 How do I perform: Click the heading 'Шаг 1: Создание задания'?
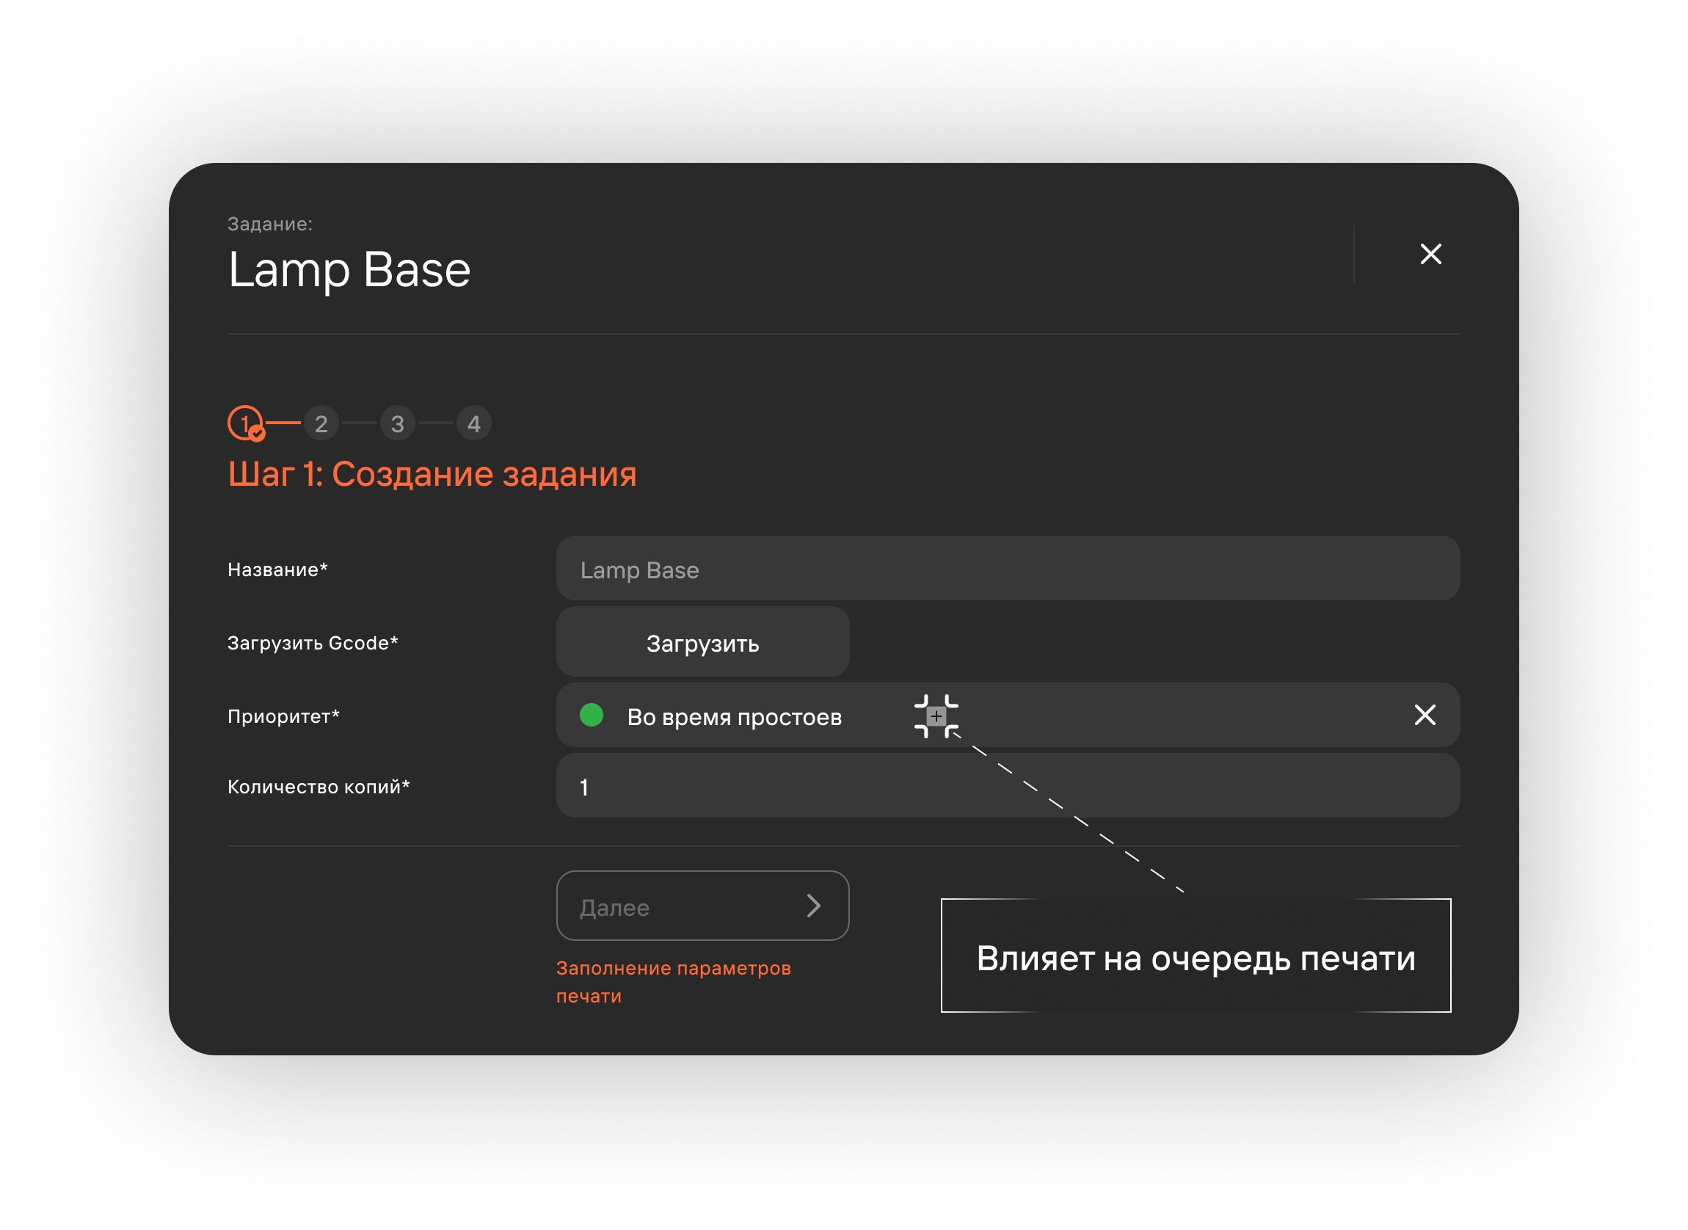coord(432,473)
